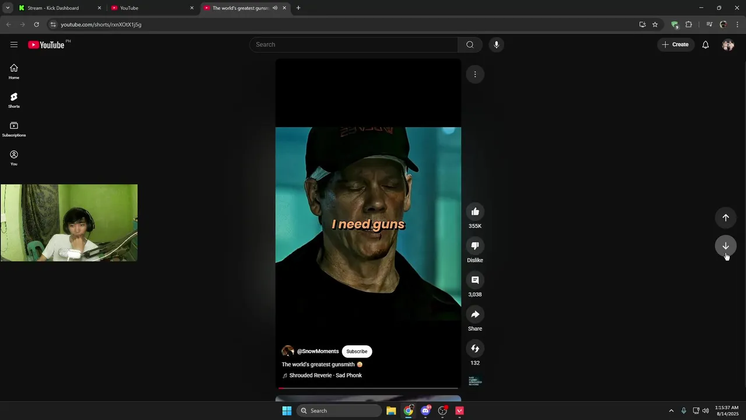Open the Chrome three-dot menu
The image size is (746, 420).
(737, 24)
